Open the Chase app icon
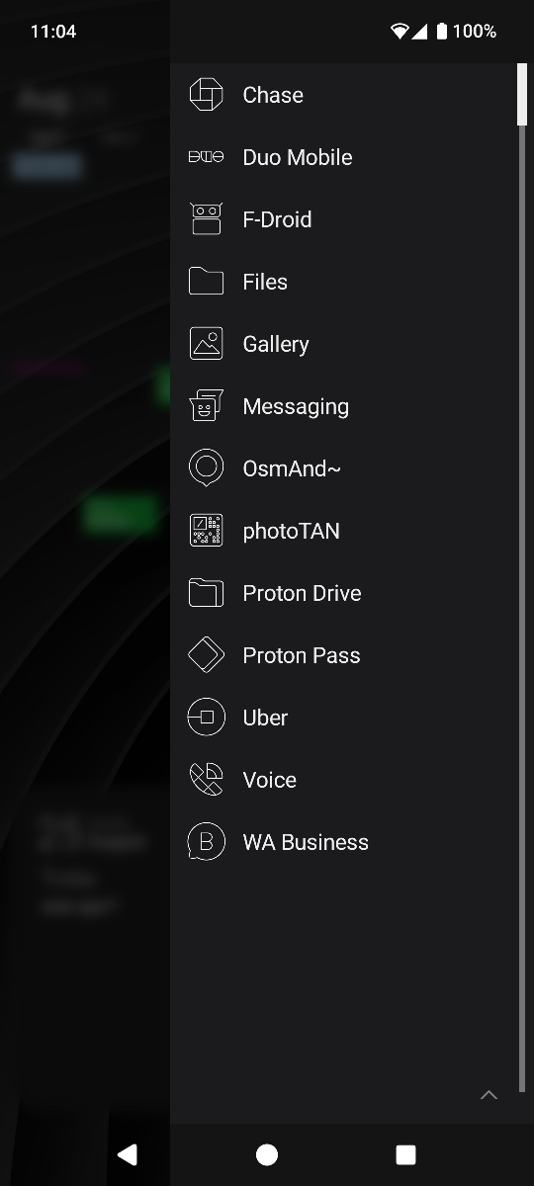Image resolution: width=534 pixels, height=1186 pixels. [206, 95]
